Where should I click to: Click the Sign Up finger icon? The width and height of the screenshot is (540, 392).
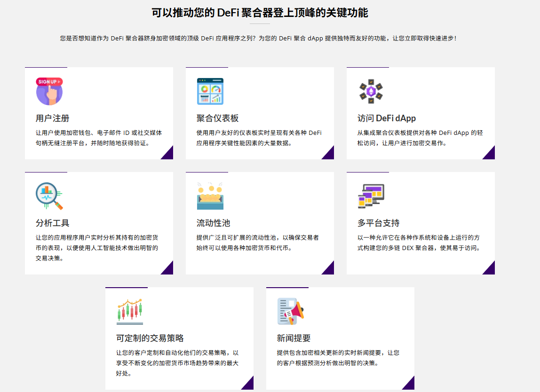point(49,91)
